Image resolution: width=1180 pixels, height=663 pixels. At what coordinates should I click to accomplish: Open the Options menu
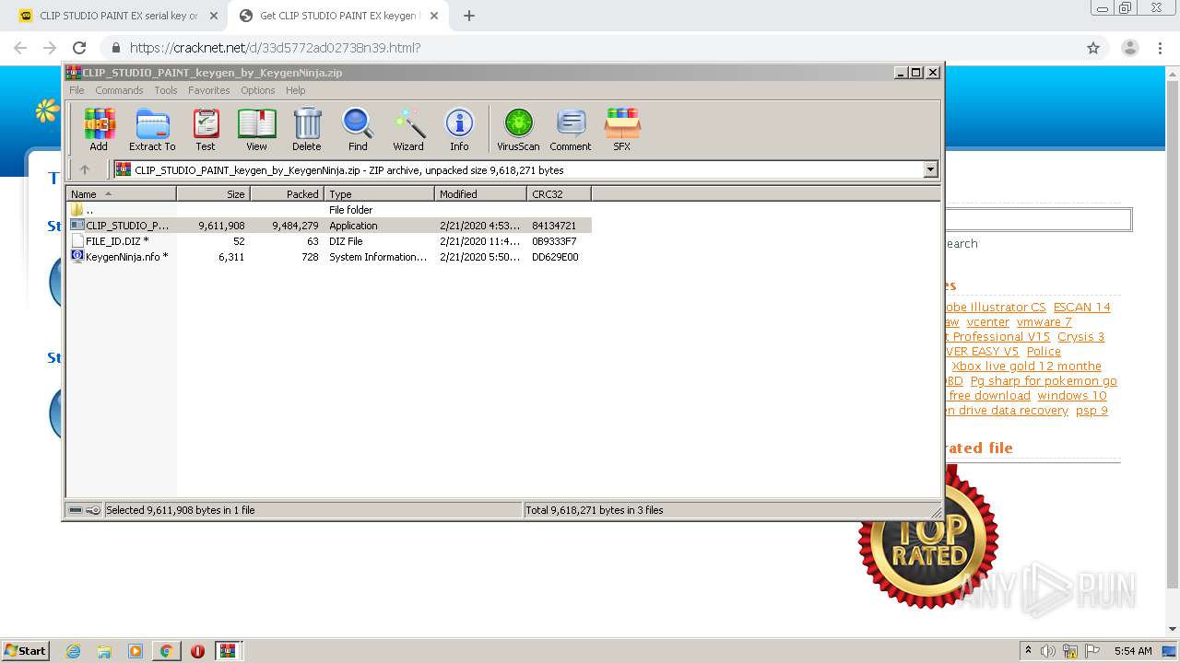click(258, 90)
